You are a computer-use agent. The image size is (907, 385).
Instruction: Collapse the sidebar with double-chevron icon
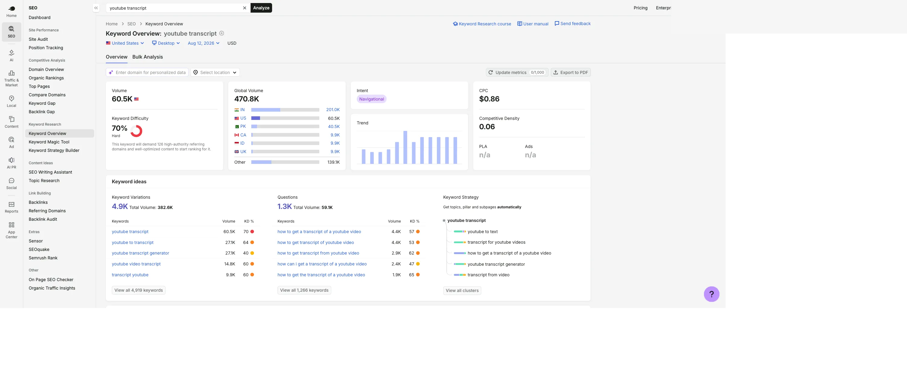click(96, 8)
